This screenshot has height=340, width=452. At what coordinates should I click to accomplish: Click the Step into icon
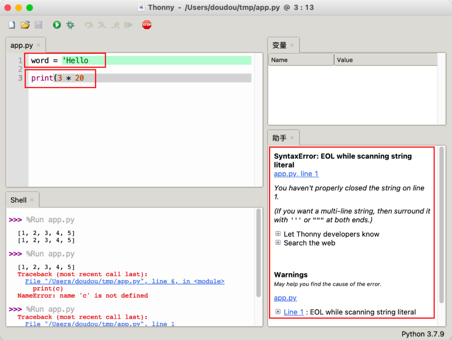click(x=102, y=25)
